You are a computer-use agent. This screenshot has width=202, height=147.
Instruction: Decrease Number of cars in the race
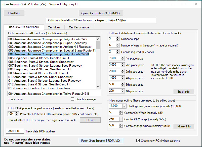coord(118,46)
